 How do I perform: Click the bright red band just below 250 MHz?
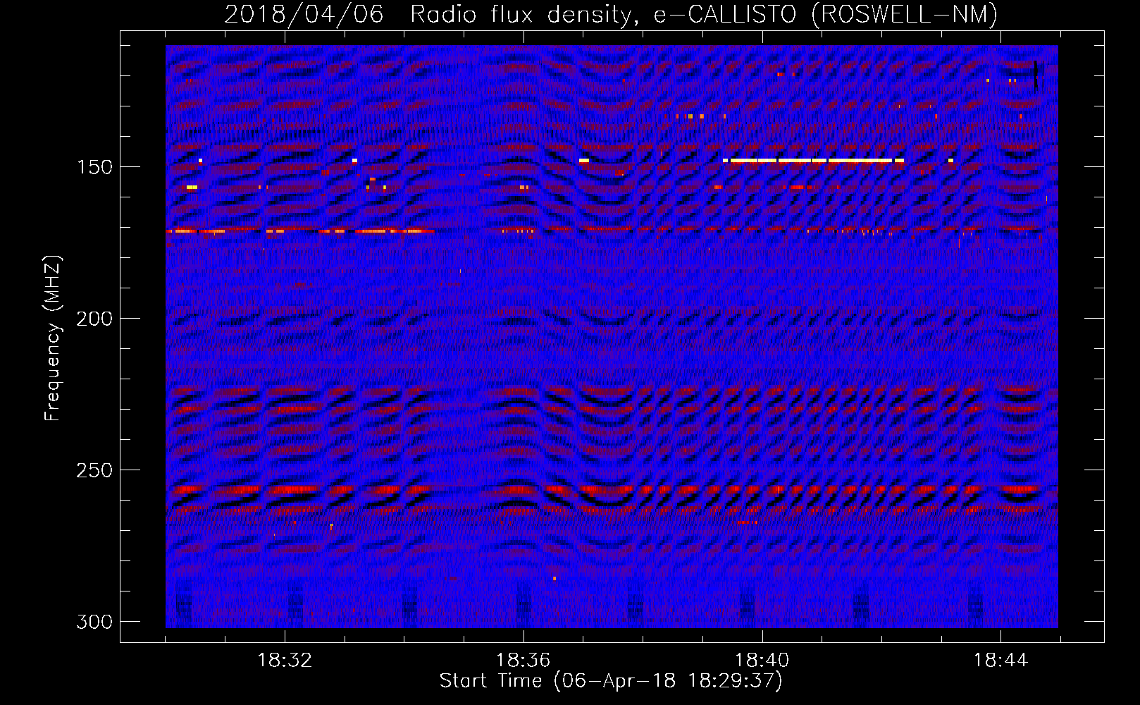(x=612, y=489)
